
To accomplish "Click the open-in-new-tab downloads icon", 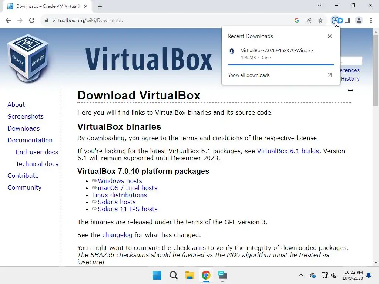I will (x=330, y=75).
